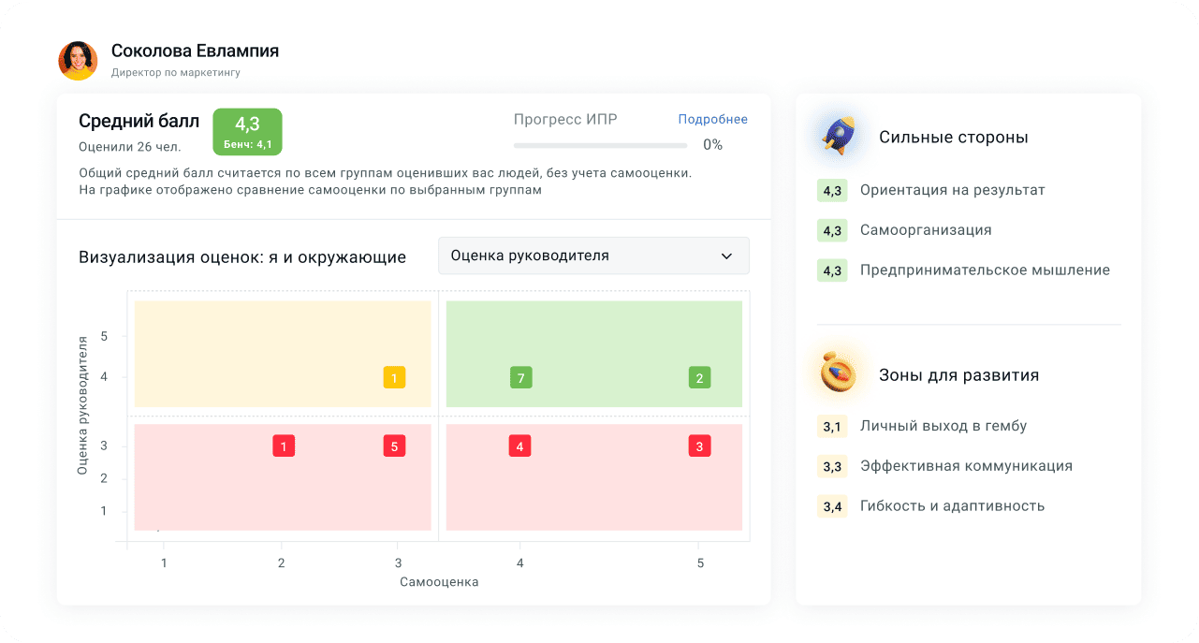Click the 3,4 score badge
This screenshot has width=1199, height=643.
tap(832, 507)
